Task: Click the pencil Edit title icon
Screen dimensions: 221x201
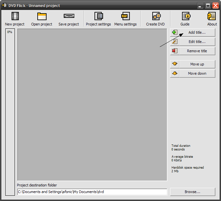Action: (x=175, y=42)
